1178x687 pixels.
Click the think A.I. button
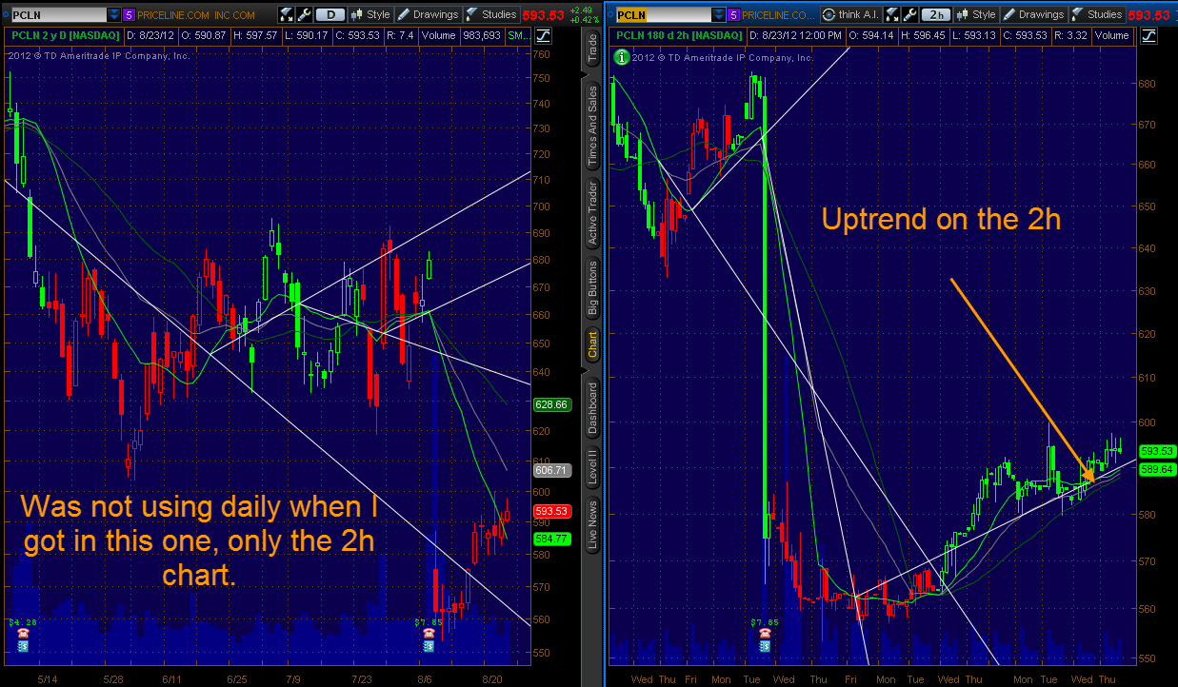851,14
